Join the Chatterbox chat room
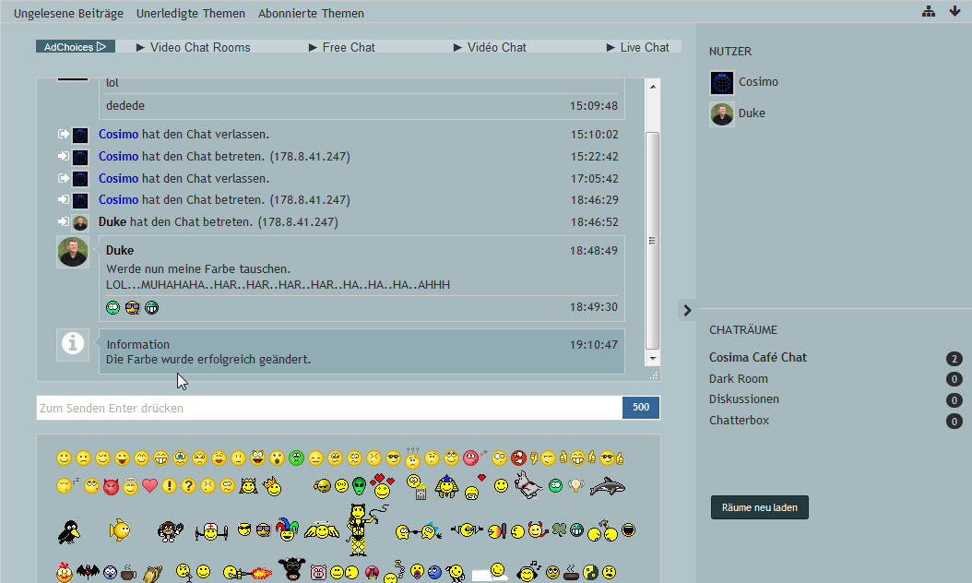This screenshot has height=583, width=972. point(739,421)
